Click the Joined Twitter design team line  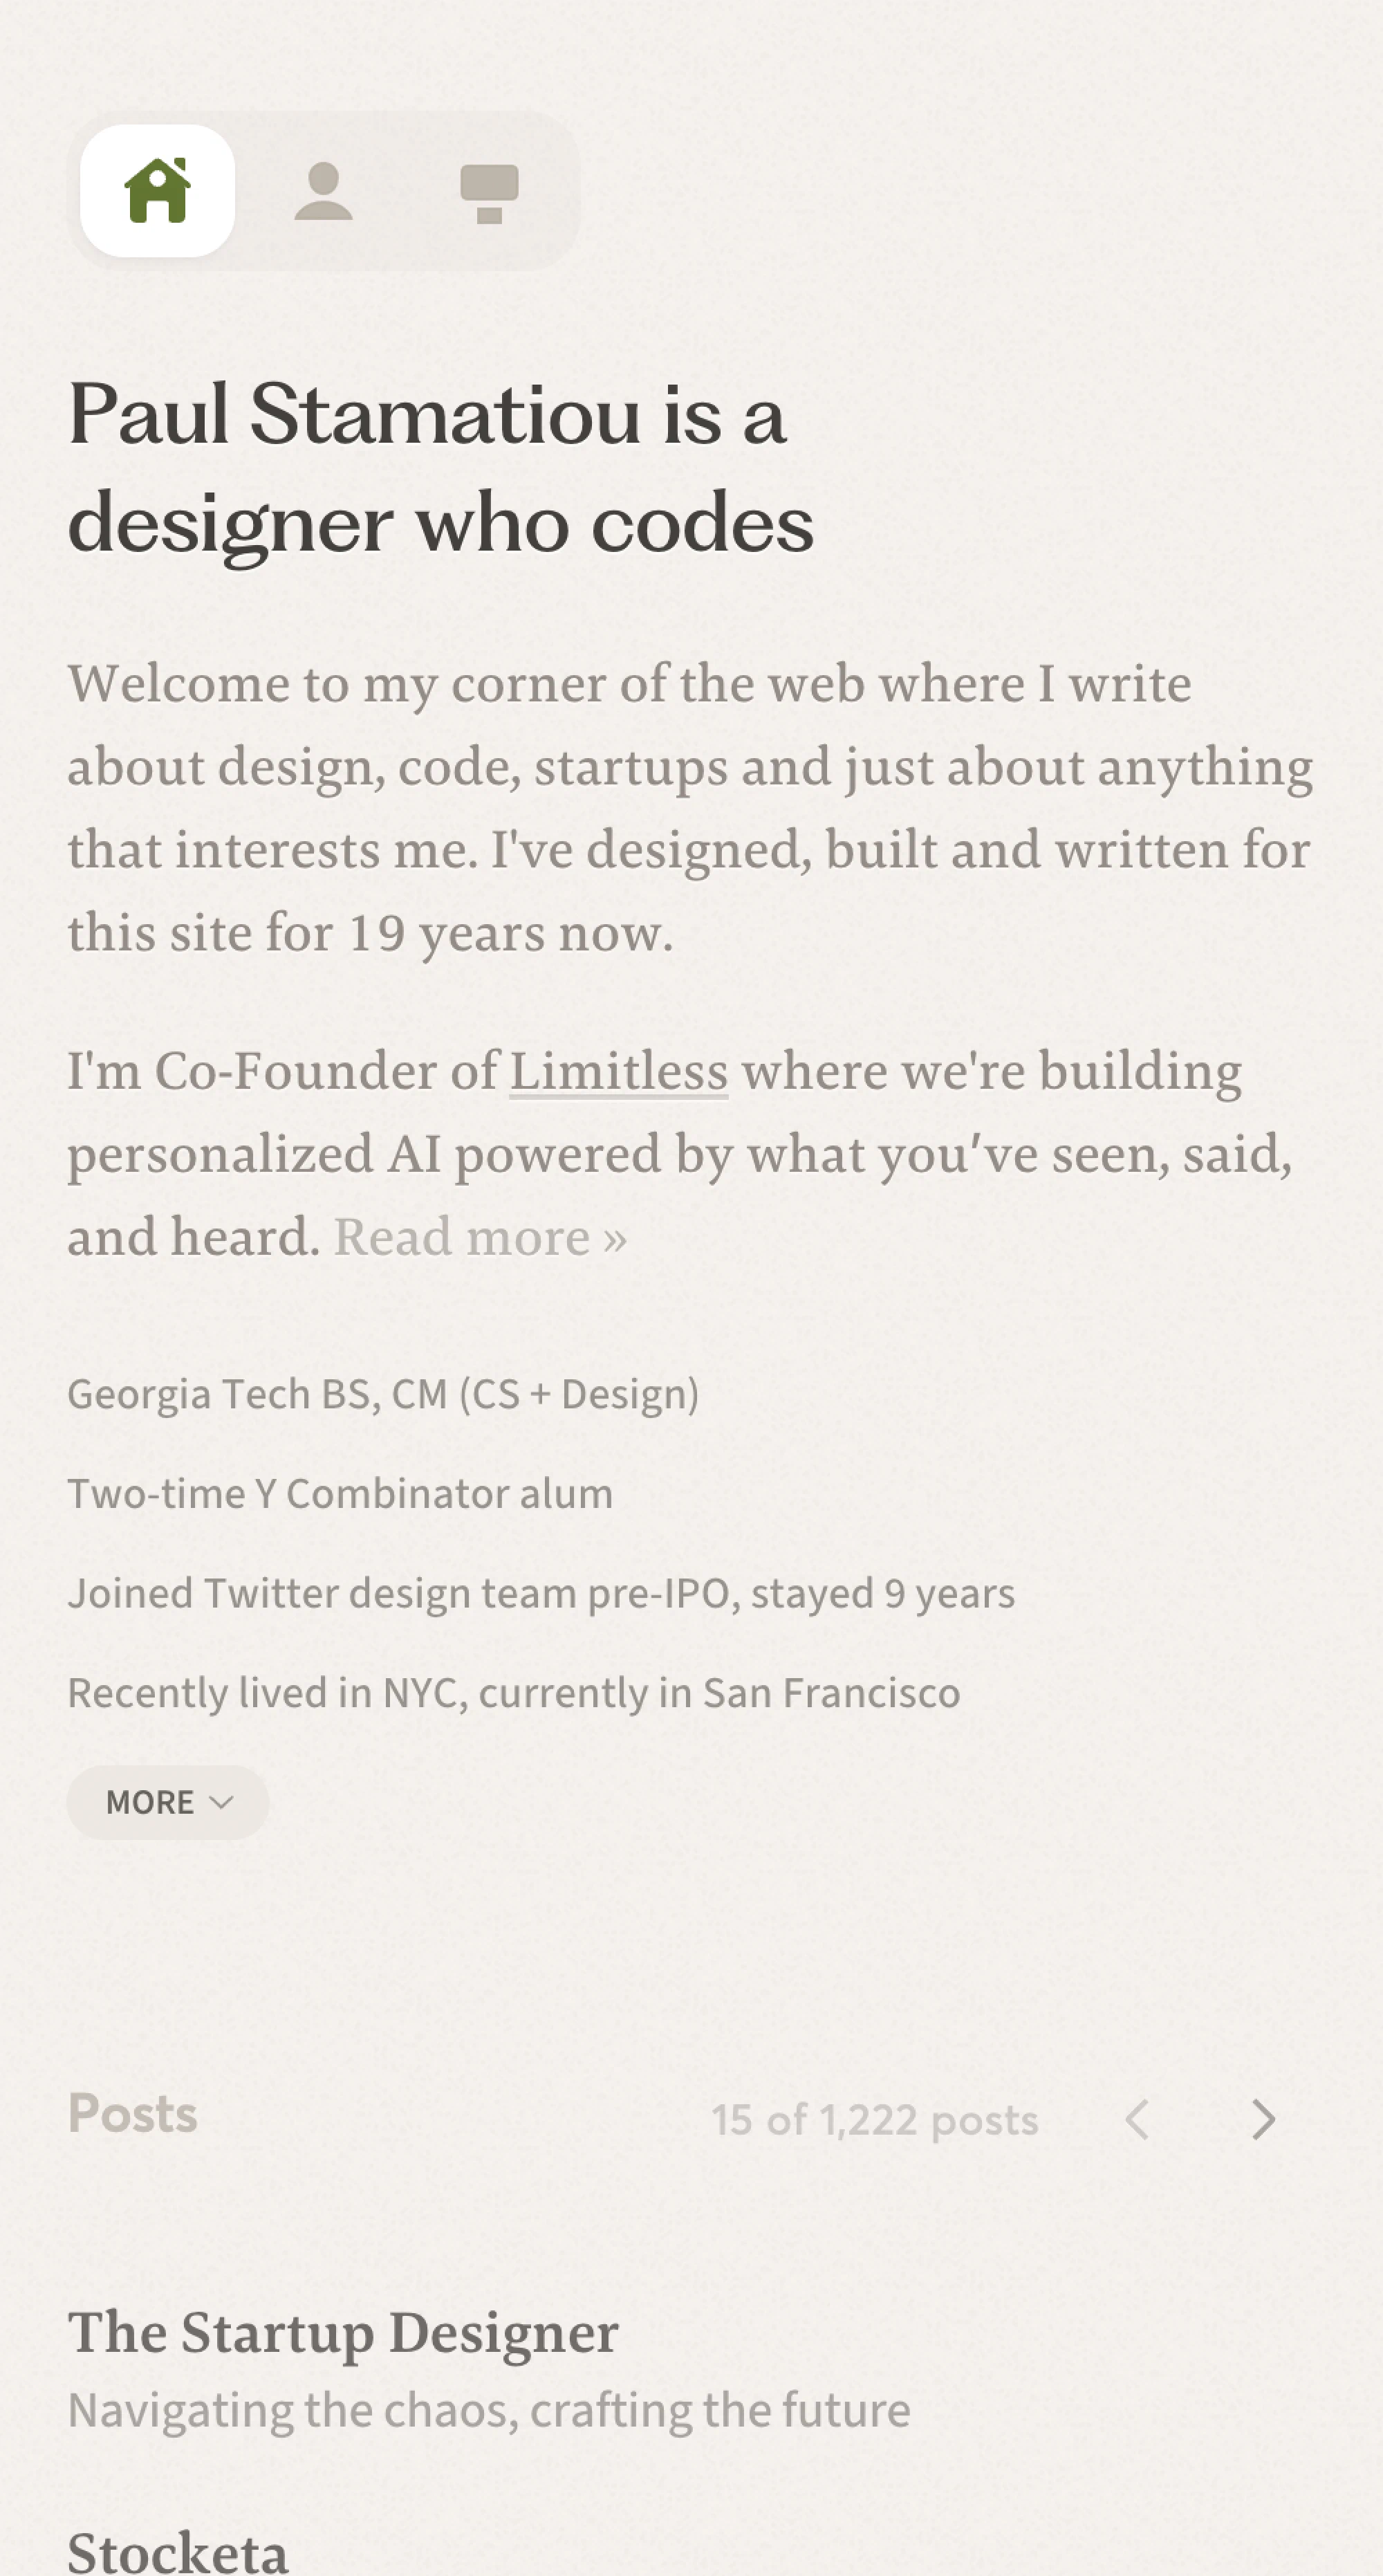coord(541,1593)
